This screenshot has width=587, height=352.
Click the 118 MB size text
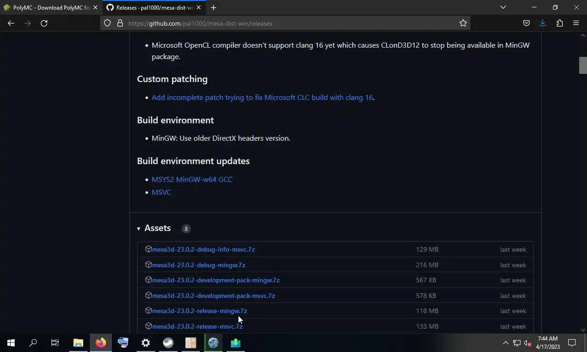pyautogui.click(x=427, y=311)
